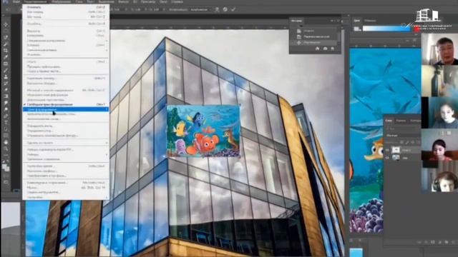Select the Слой 1 layer thumbnail
The width and height of the screenshot is (458, 257).
point(396,150)
